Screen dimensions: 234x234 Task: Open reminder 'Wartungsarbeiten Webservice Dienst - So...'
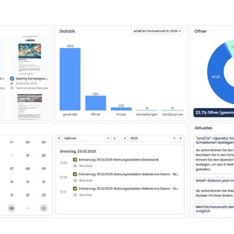point(129,189)
